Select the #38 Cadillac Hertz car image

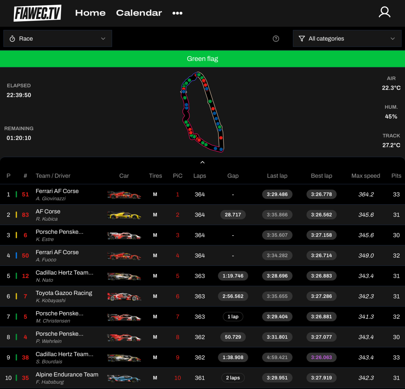click(x=124, y=358)
